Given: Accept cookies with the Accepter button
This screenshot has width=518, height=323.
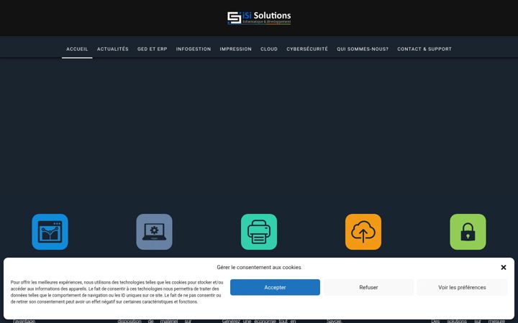Looking at the screenshot, I should pos(275,287).
